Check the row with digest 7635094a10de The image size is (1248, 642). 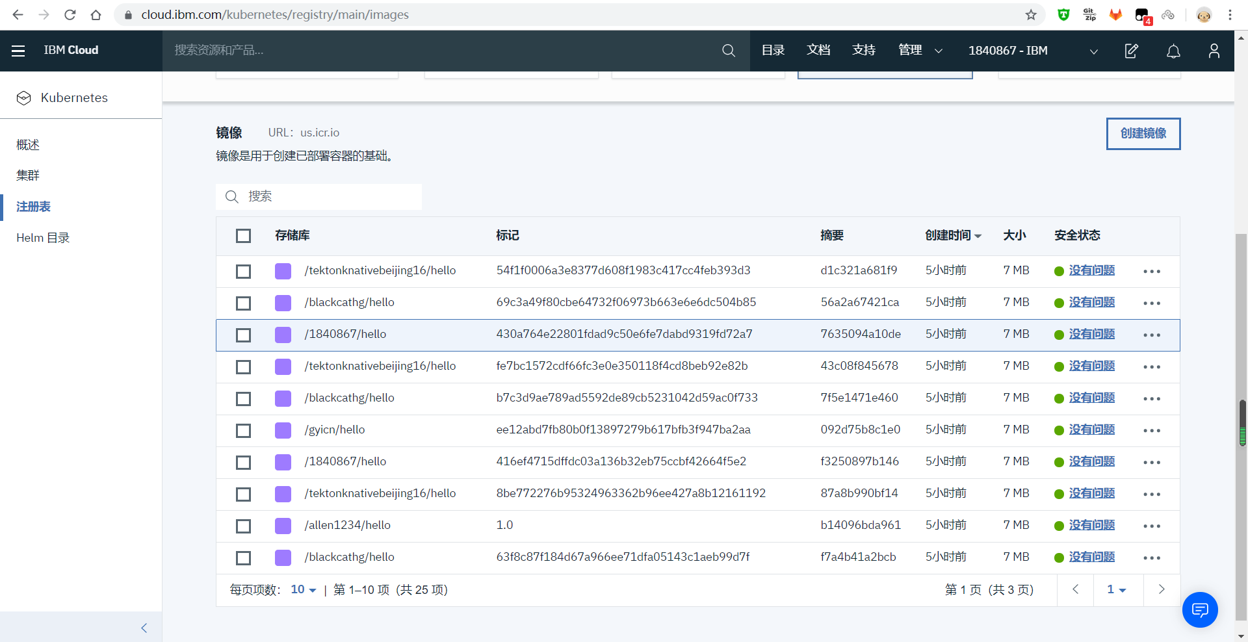243,335
